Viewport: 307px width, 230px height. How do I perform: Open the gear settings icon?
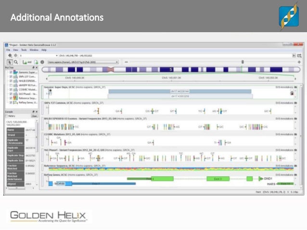tap(42, 62)
